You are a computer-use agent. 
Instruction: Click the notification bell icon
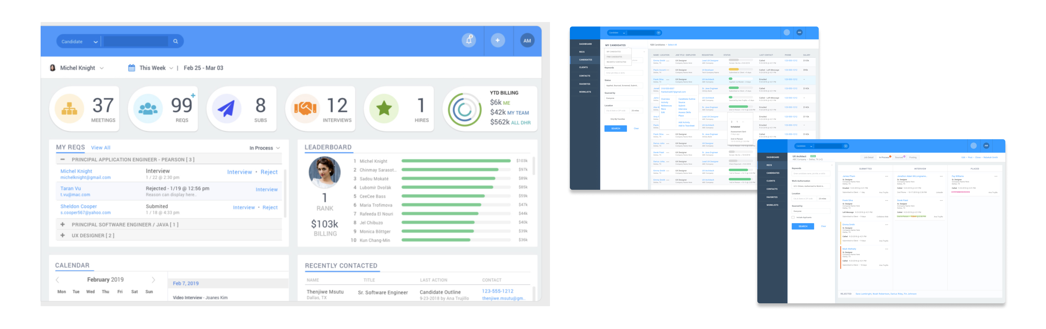point(469,41)
